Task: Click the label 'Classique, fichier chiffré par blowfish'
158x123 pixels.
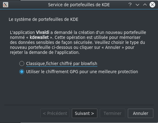Action: [62, 64]
